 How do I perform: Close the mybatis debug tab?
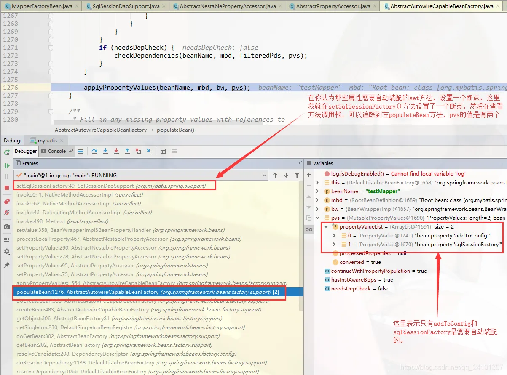(x=61, y=141)
